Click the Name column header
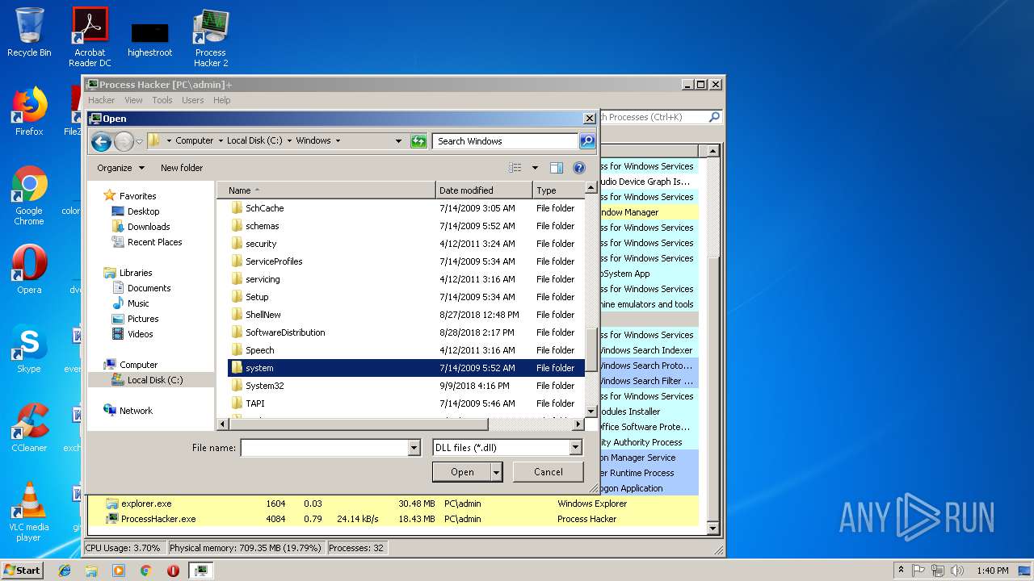Image resolution: width=1034 pixels, height=581 pixels. pos(326,190)
